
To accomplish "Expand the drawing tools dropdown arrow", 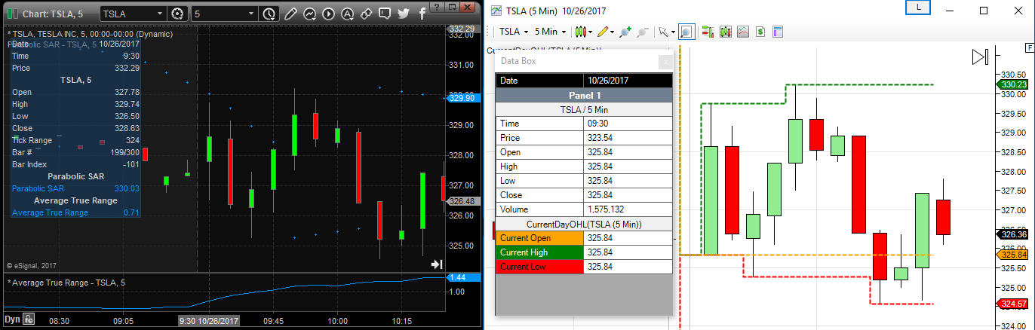I will pyautogui.click(x=612, y=32).
